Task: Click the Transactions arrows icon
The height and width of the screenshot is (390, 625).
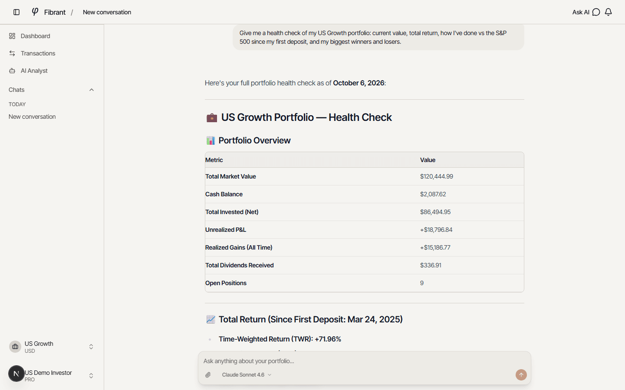Action: tap(12, 53)
